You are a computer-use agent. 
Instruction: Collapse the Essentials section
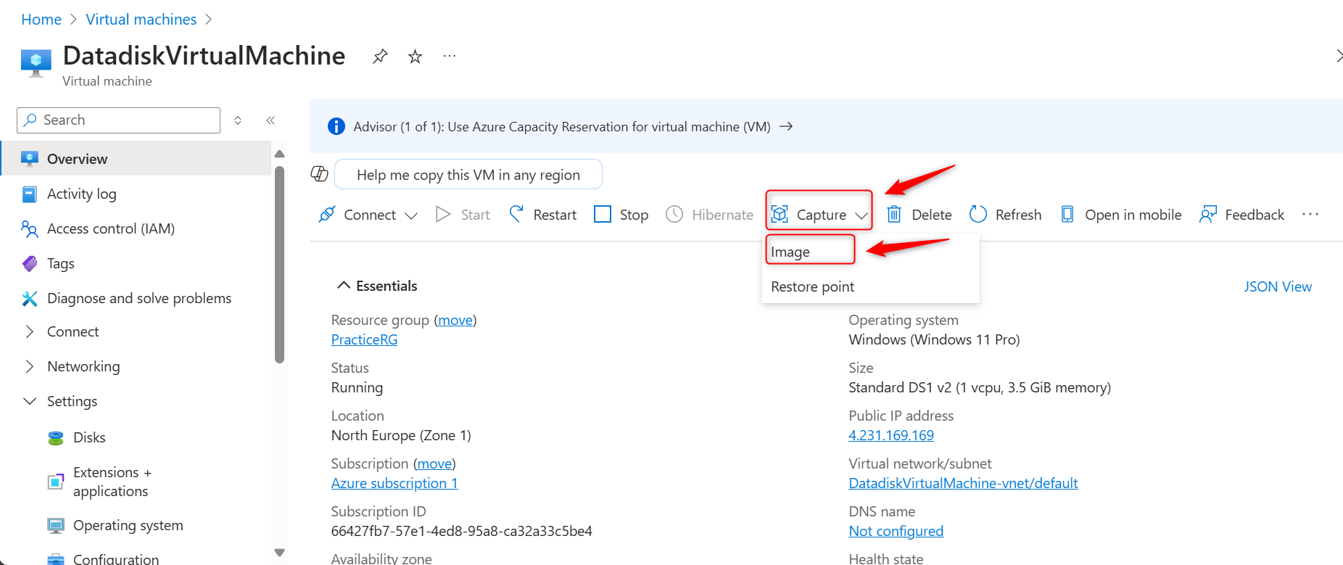344,286
